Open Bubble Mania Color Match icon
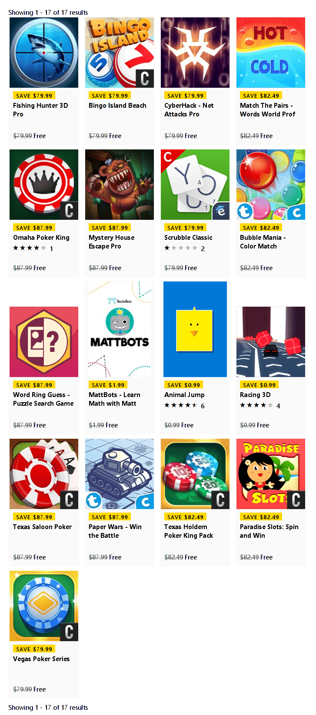Image resolution: width=316 pixels, height=715 pixels. tap(271, 185)
